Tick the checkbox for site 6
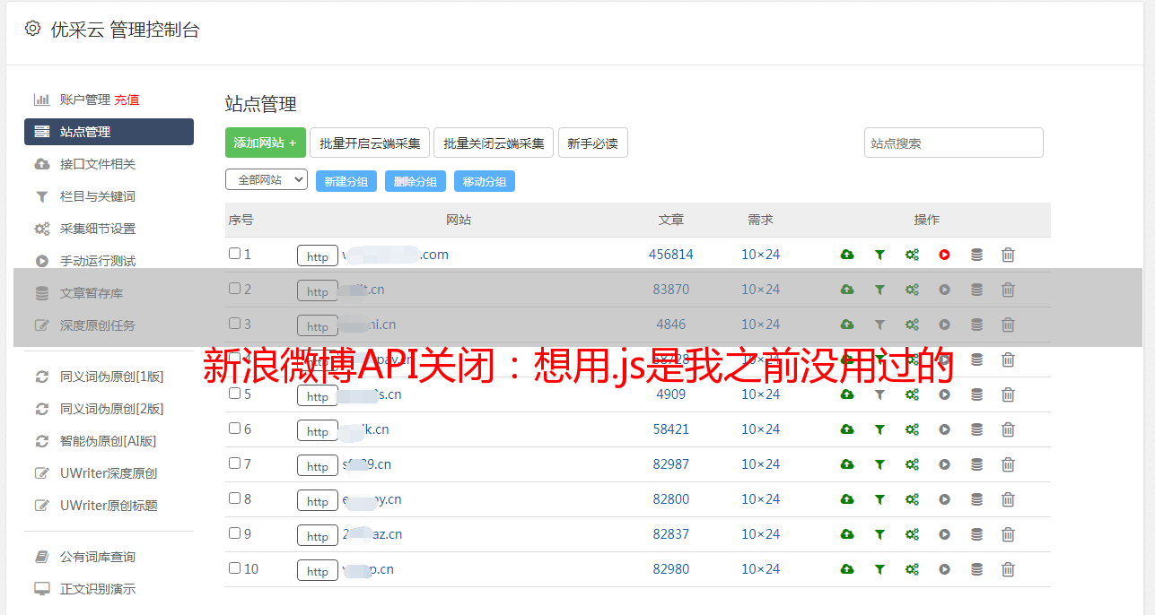 pos(234,429)
